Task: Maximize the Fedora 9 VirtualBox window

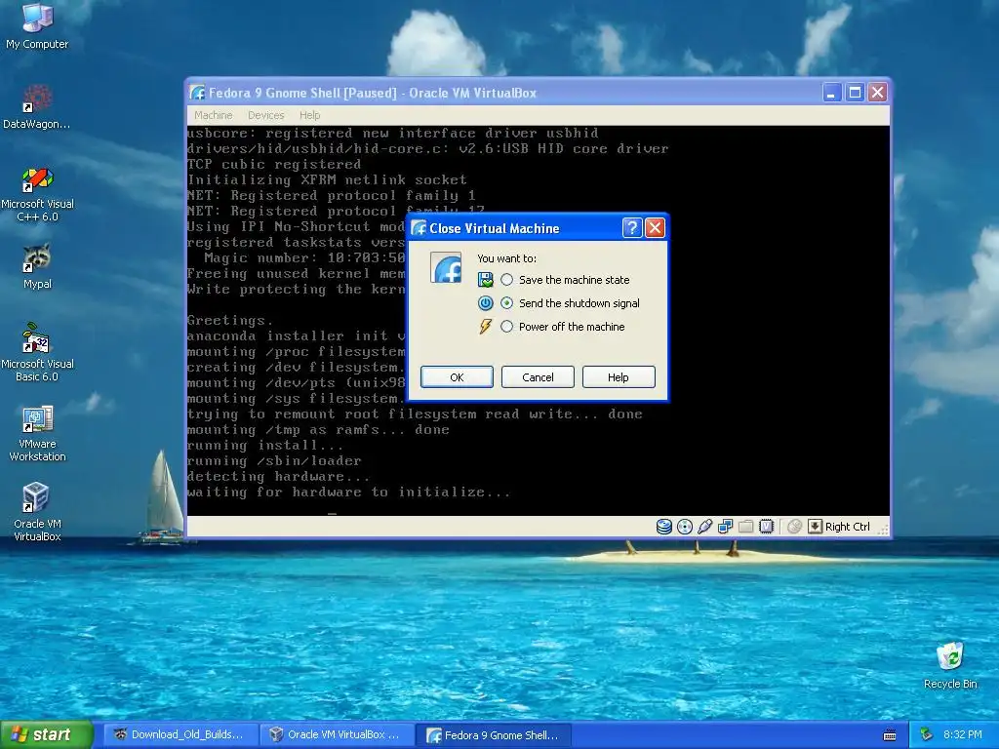Action: pos(855,93)
